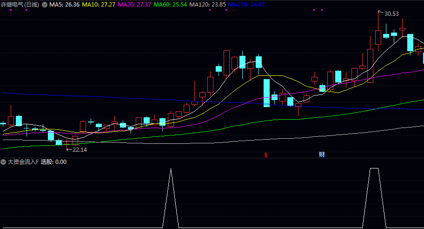Click the tall candlestick below 30.53 high
The height and width of the screenshot is (229, 424).
[x=378, y=37]
